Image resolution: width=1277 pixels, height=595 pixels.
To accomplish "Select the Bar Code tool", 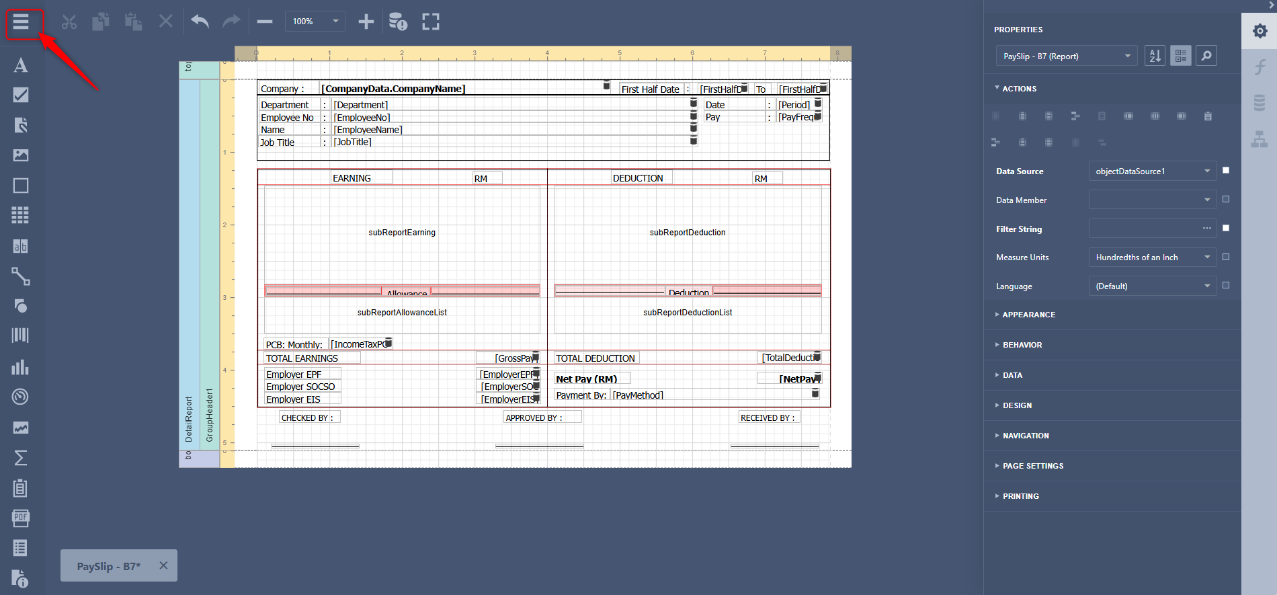I will click(x=21, y=335).
